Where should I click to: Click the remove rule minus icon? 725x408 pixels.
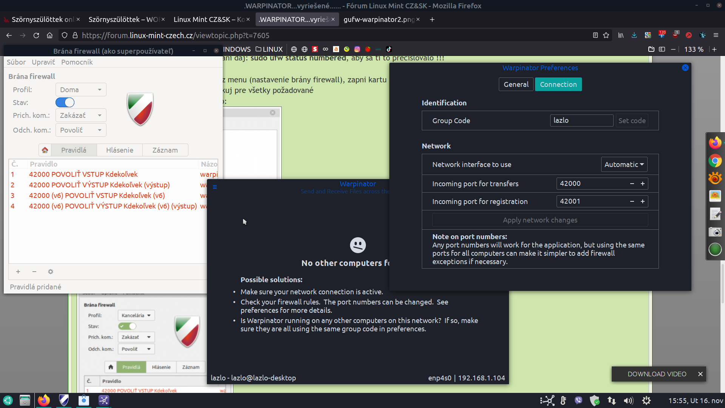point(34,272)
